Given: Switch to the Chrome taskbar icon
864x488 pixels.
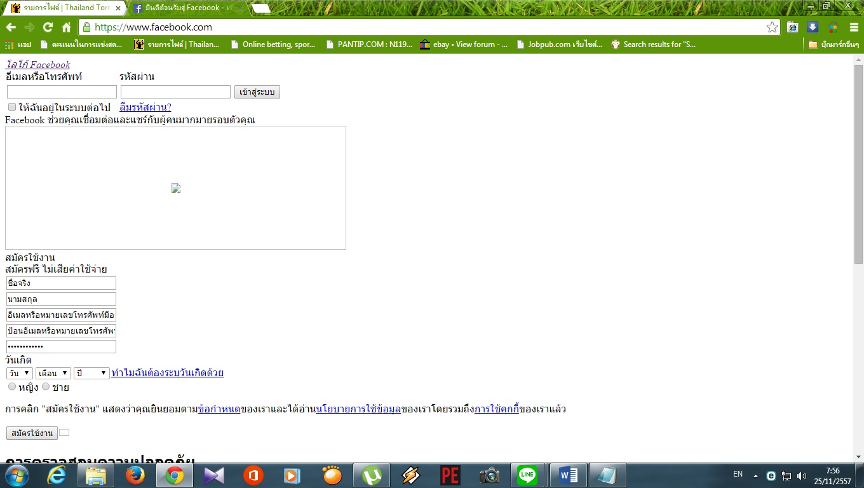Looking at the screenshot, I should click(175, 475).
